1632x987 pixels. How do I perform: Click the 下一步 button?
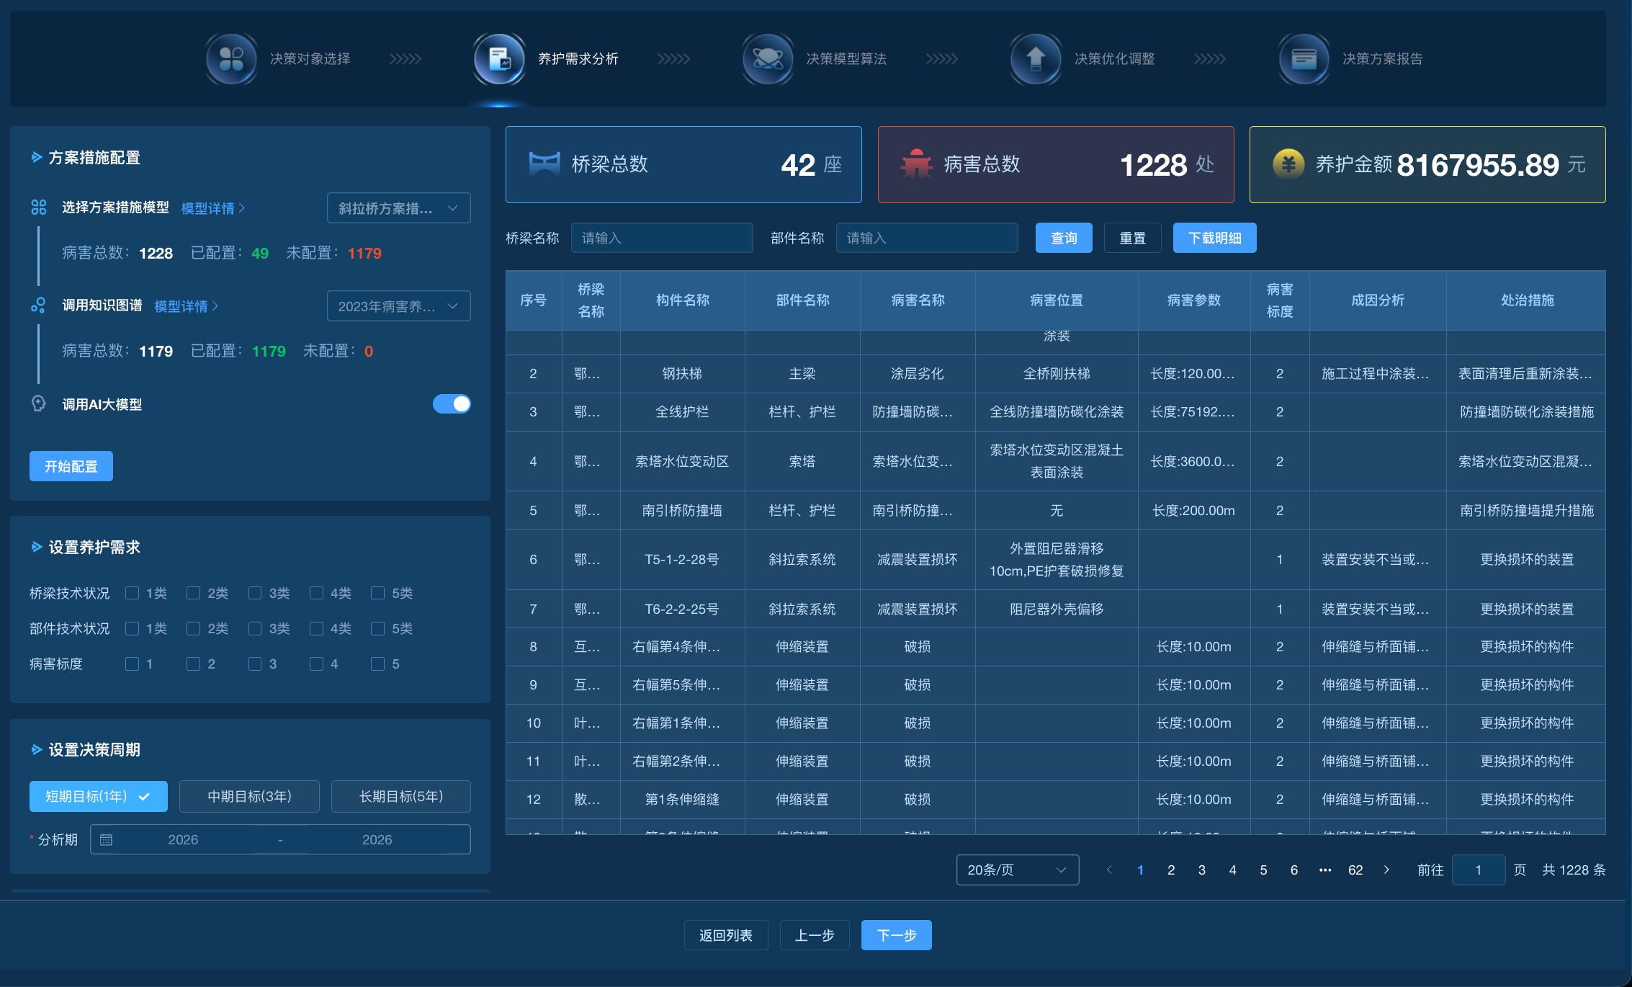[897, 935]
